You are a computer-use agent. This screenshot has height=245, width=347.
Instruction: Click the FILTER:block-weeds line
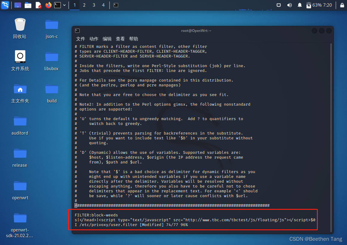pyautogui.click(x=96, y=215)
